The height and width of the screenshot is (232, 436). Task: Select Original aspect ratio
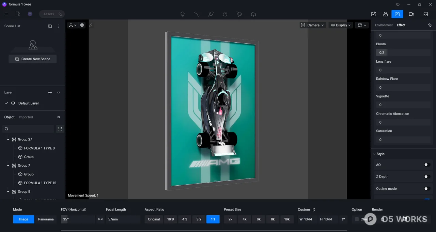click(x=154, y=219)
